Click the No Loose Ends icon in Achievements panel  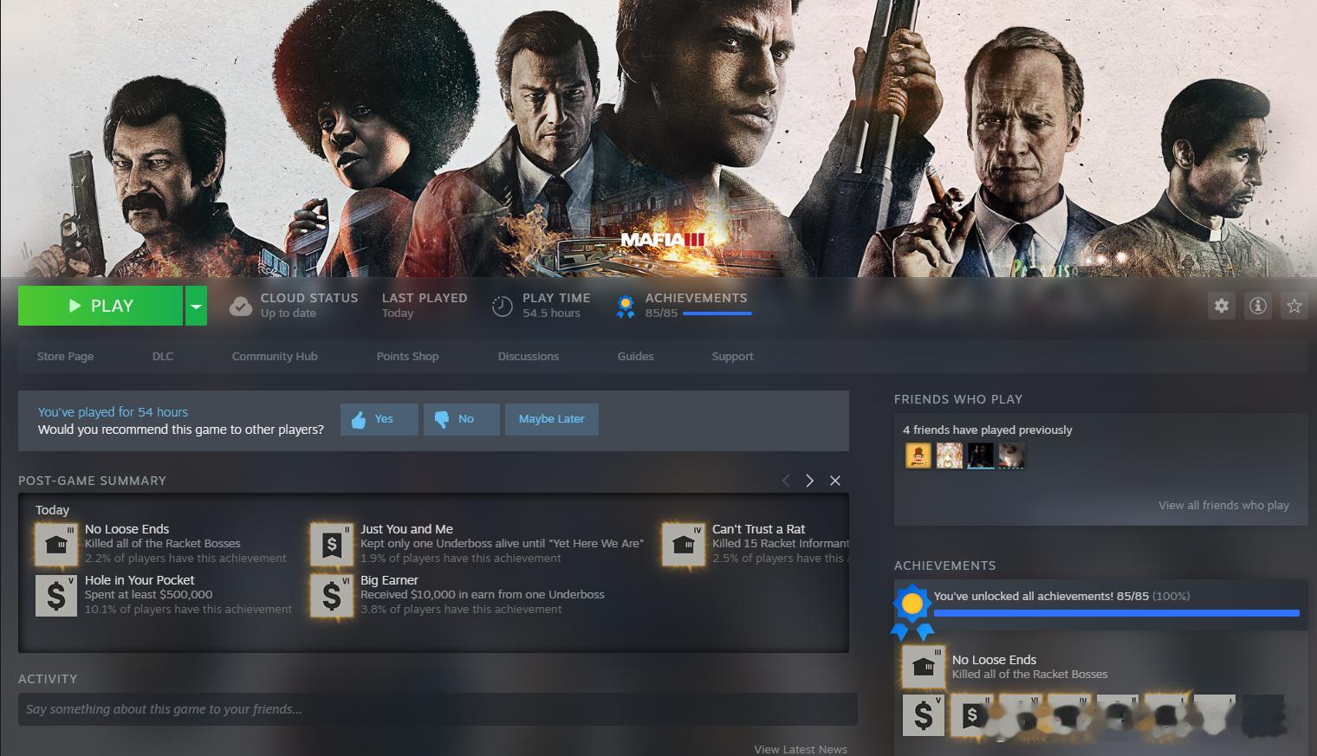point(924,667)
